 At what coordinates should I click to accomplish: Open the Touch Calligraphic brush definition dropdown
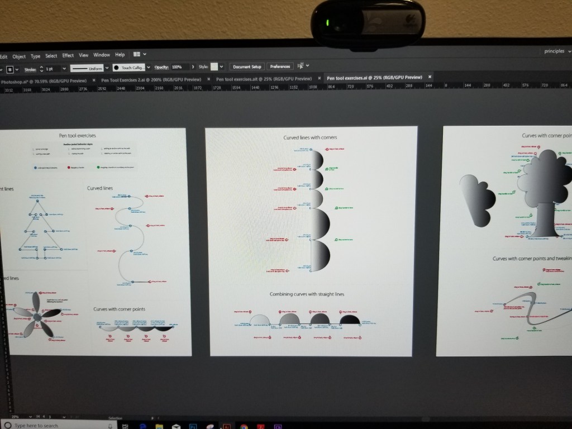pyautogui.click(x=149, y=67)
